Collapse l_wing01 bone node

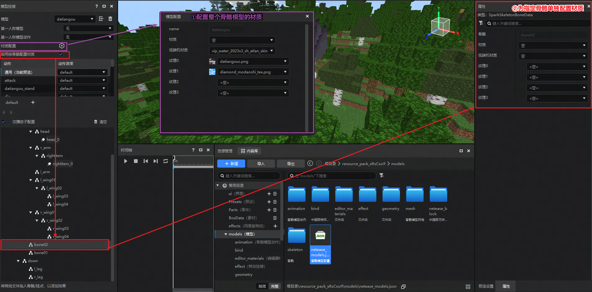tap(31, 180)
